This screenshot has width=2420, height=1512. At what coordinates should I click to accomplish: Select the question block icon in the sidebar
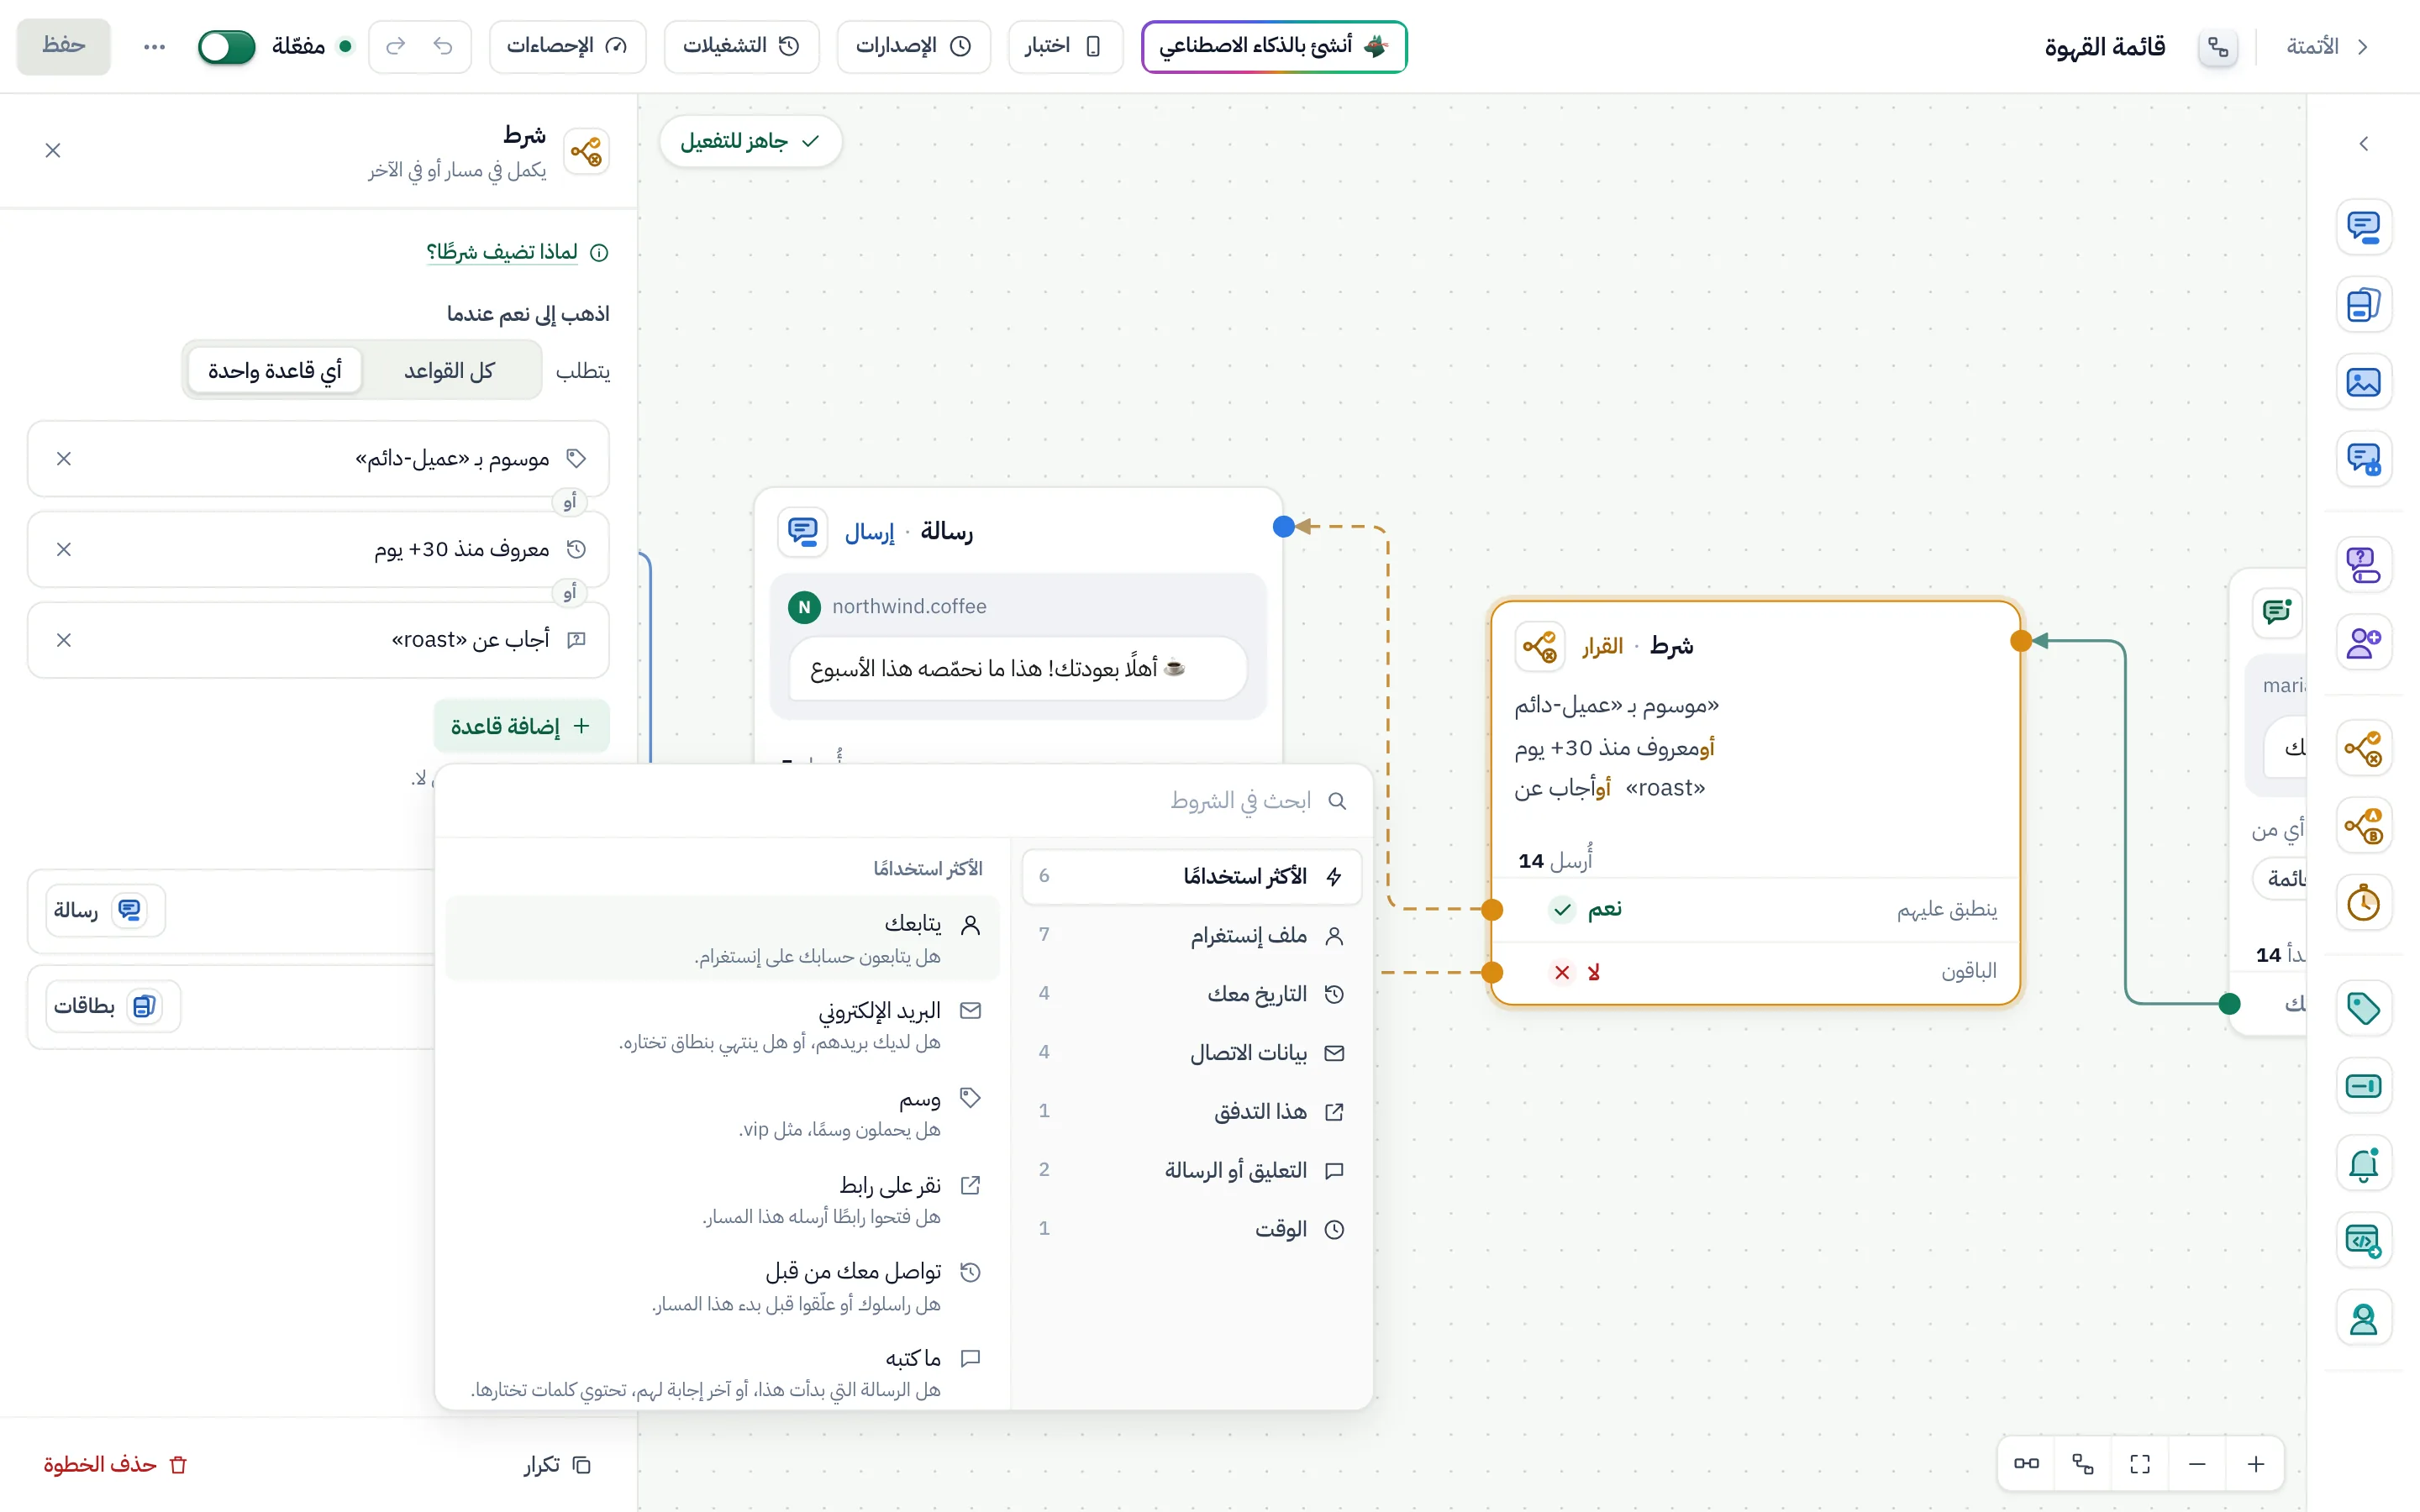pos(2363,564)
